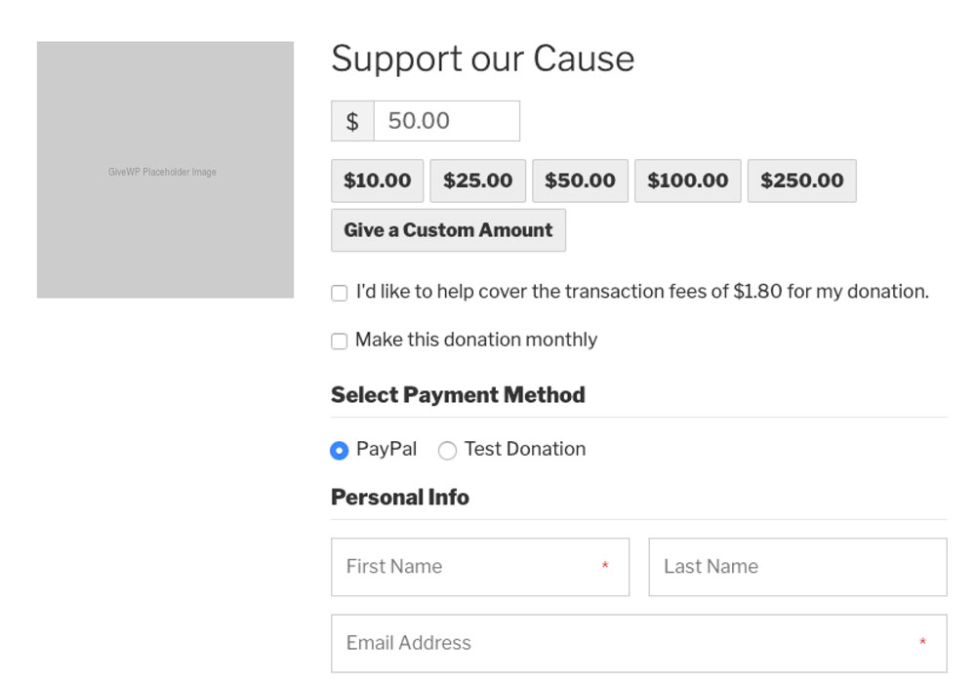Screen dimensions: 976x683
Task: Select the $10.00 donation amount
Action: pos(378,181)
